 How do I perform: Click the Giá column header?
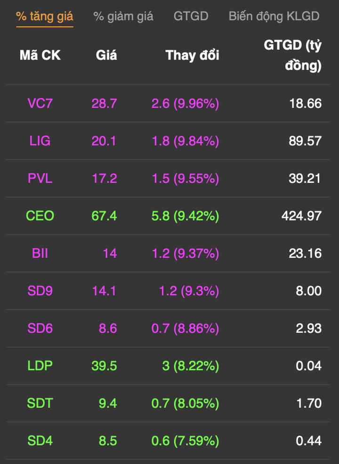106,56
